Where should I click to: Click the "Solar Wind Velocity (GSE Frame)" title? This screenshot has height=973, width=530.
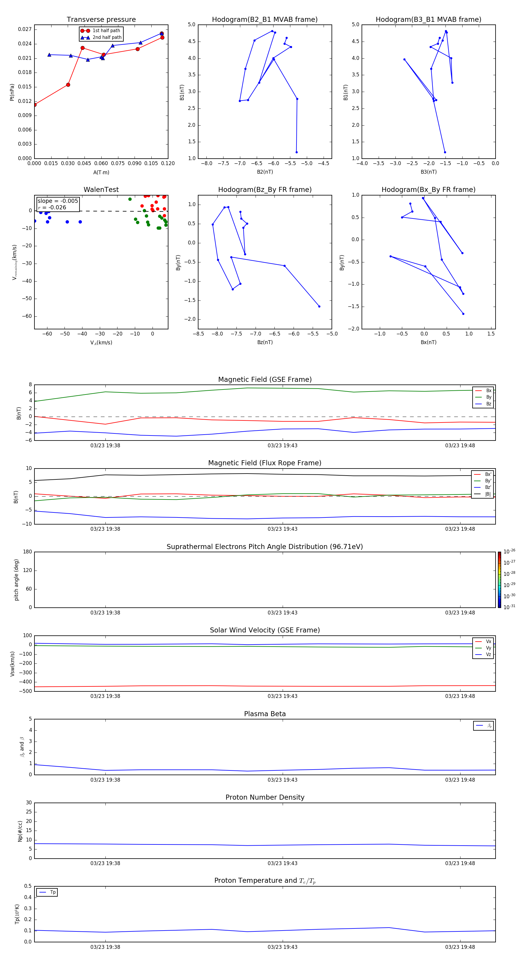[x=265, y=630]
